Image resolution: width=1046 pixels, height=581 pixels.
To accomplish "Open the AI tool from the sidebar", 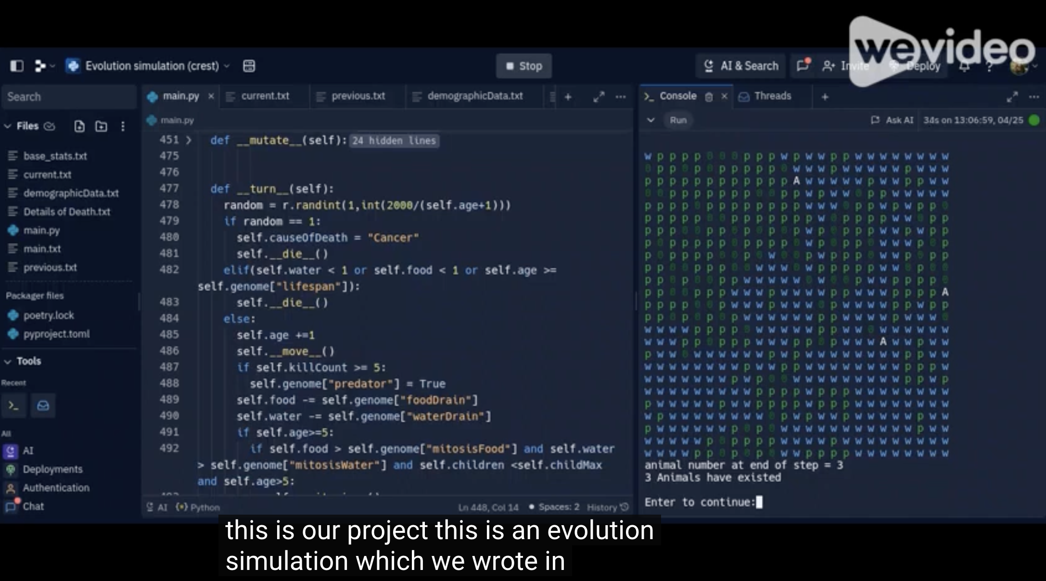I will pyautogui.click(x=28, y=451).
